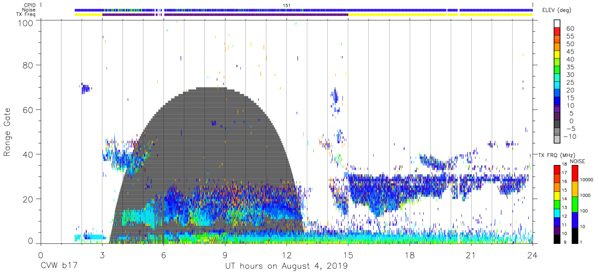Click orange segment of NOISE colorbar
This screenshot has width=599, height=276.
574,189
